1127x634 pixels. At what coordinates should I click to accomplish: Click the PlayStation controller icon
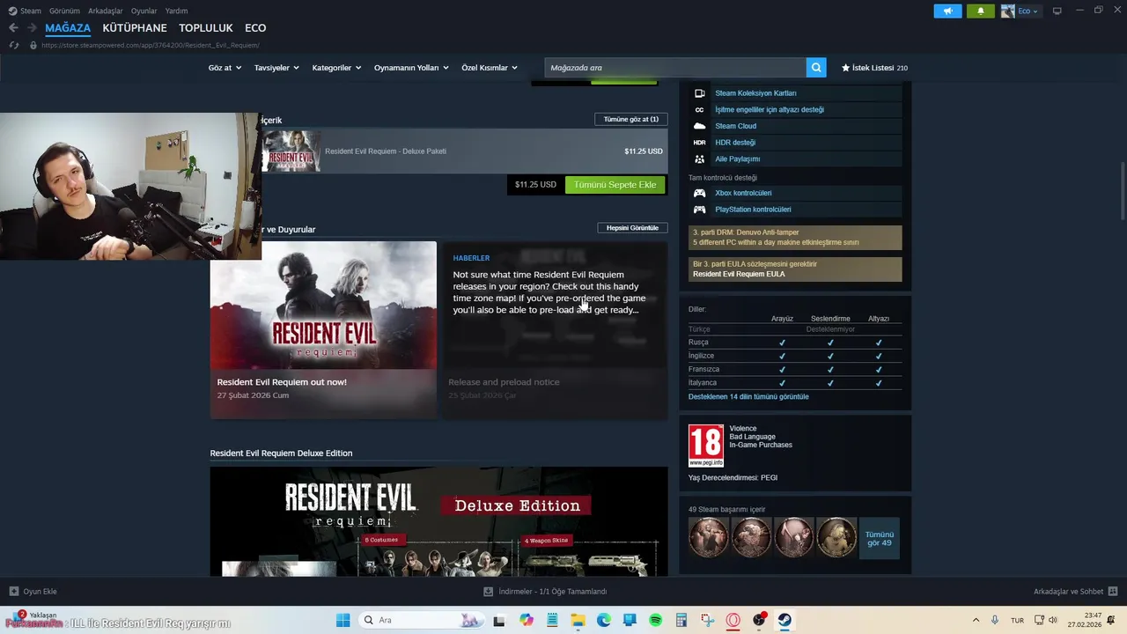[699, 210]
